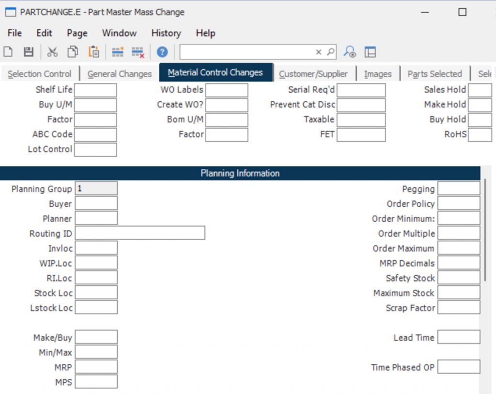This screenshot has width=496, height=394.
Task: Switch to the Selection Control tab
Action: click(40, 74)
